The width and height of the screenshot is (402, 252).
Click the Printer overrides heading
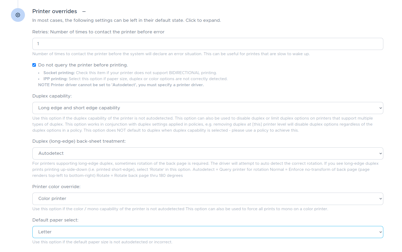tap(54, 11)
